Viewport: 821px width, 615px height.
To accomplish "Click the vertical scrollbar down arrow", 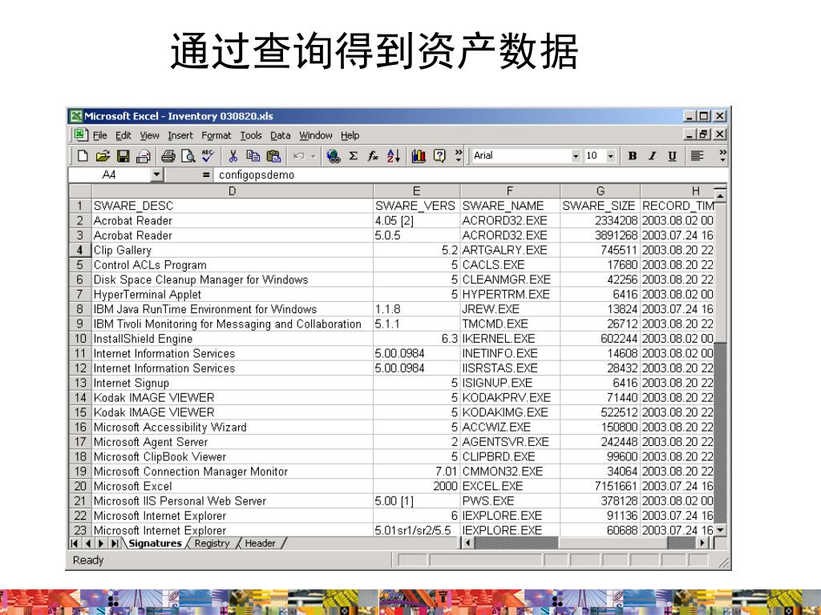I will pyautogui.click(x=721, y=530).
